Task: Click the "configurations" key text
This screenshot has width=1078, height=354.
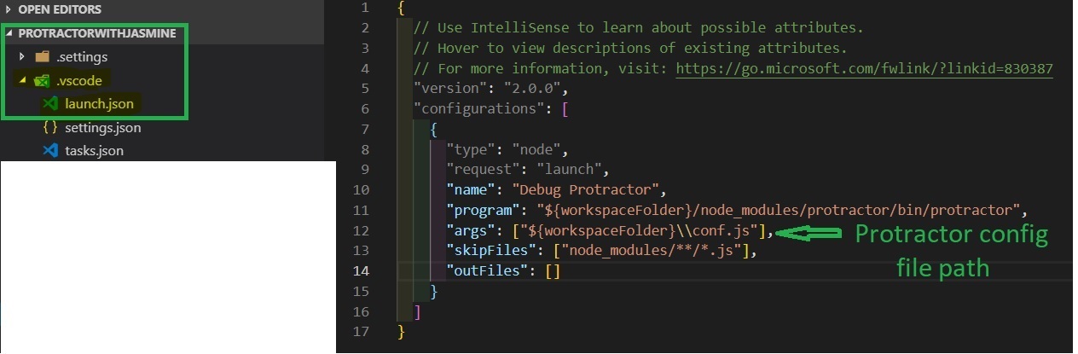Action: tap(479, 109)
